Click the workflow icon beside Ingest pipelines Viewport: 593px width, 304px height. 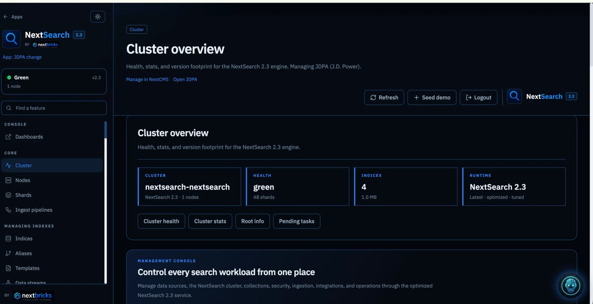pyautogui.click(x=8, y=210)
